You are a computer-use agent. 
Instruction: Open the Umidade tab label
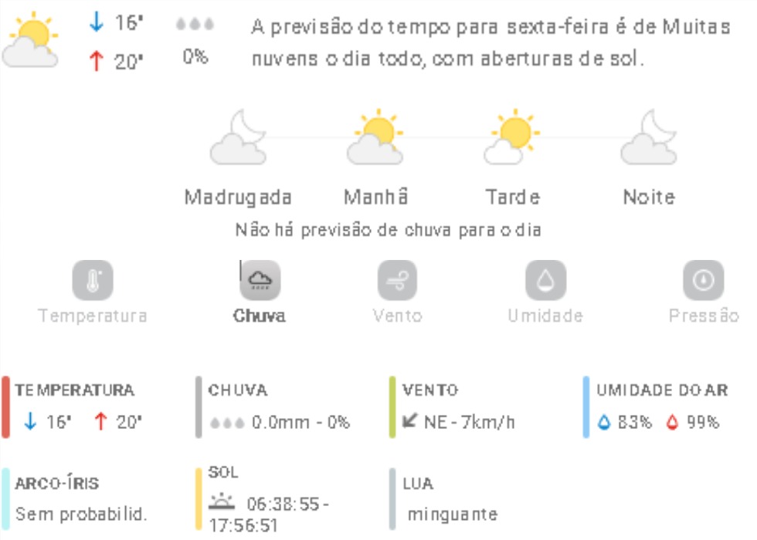click(x=545, y=316)
